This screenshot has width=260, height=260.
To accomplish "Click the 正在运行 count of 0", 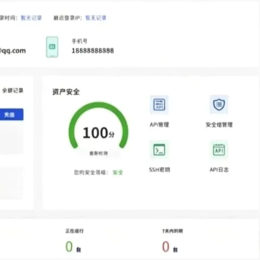I will click(x=69, y=246).
